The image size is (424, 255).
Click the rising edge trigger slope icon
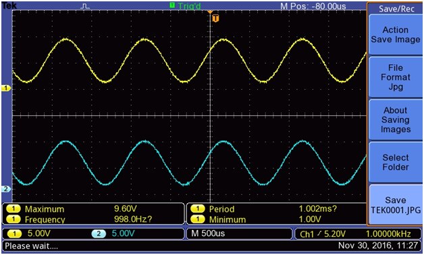[x=320, y=233]
